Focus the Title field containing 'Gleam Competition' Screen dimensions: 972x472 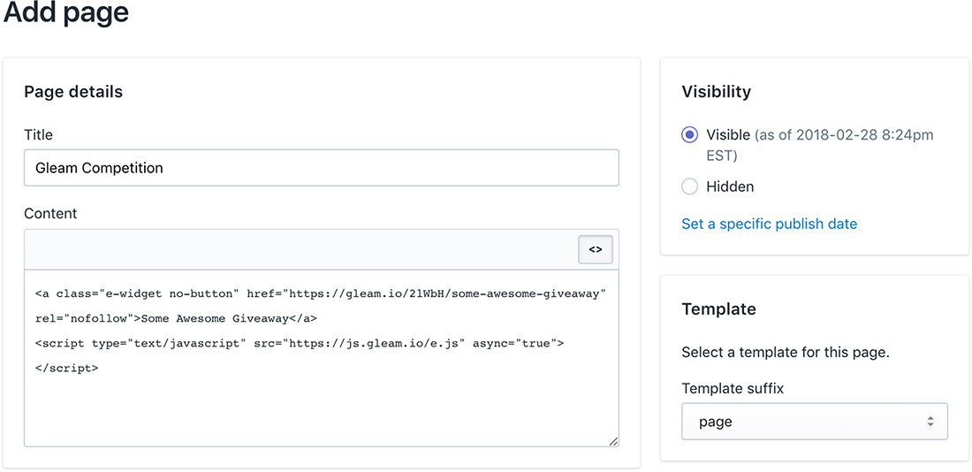321,168
